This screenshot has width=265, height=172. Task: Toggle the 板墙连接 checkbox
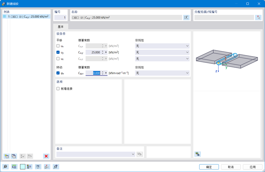click(x=58, y=89)
